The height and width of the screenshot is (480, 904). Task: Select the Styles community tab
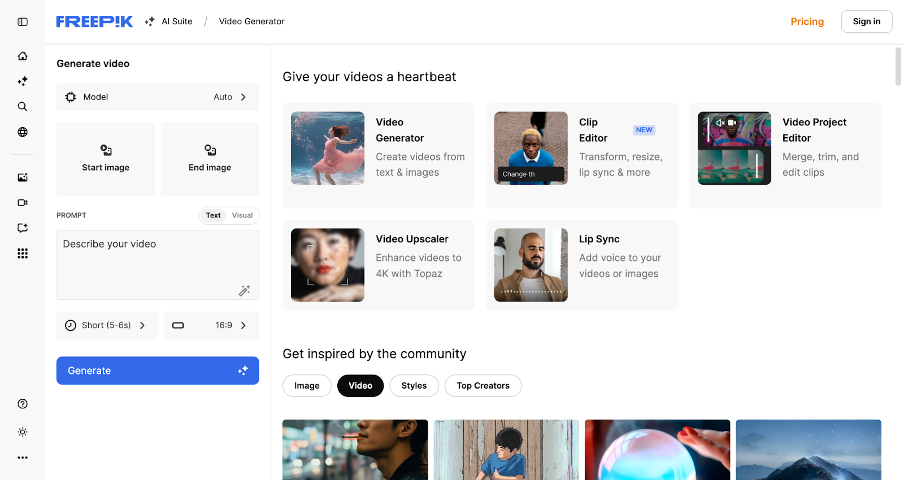[414, 386]
